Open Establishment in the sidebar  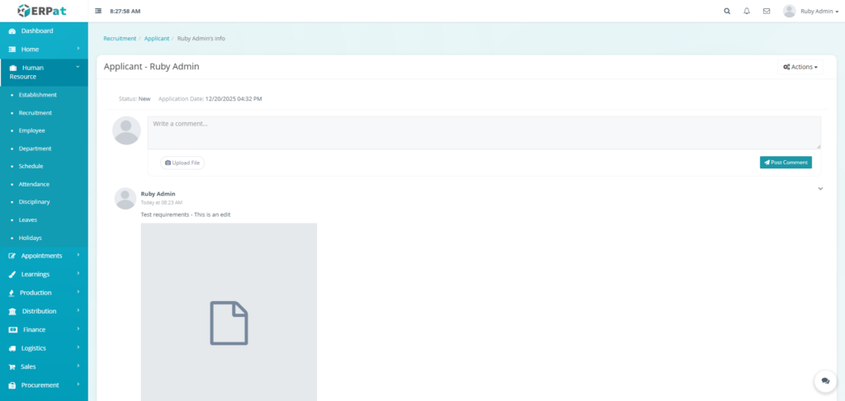[x=38, y=95]
